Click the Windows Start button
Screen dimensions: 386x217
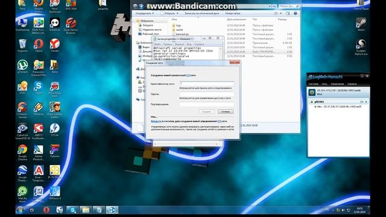(x=20, y=210)
